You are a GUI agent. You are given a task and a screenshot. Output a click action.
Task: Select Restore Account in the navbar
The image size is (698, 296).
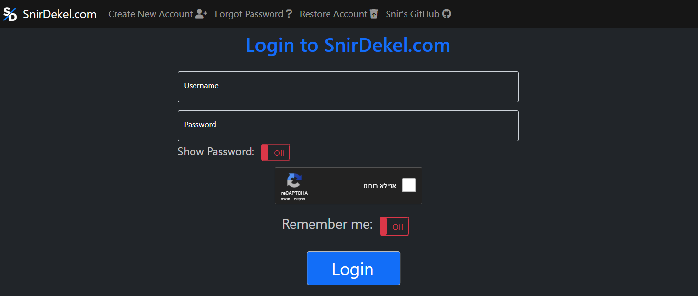point(333,14)
